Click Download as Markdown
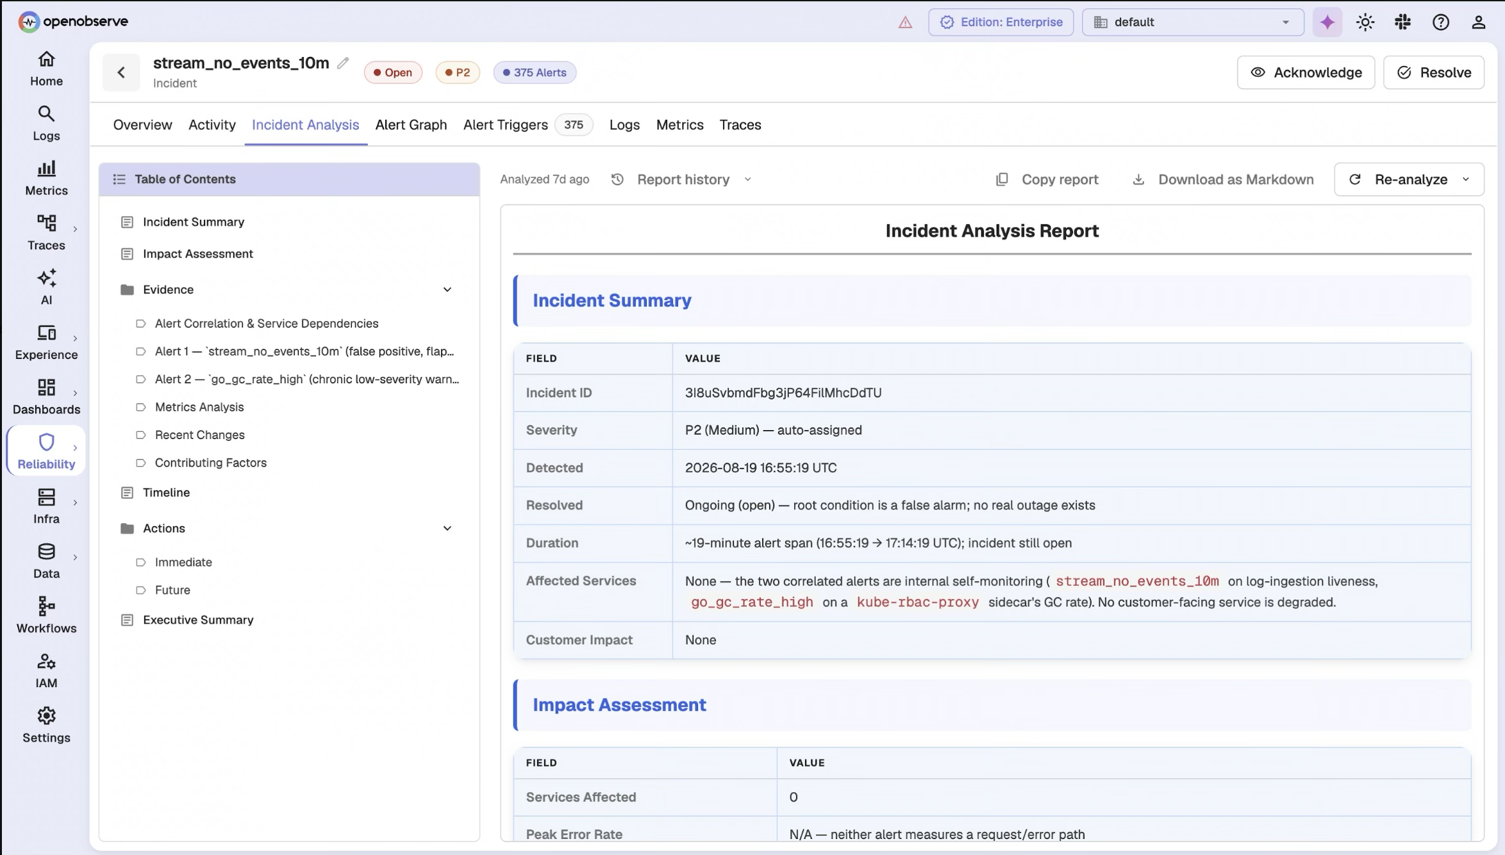Image resolution: width=1505 pixels, height=855 pixels. coord(1224,179)
